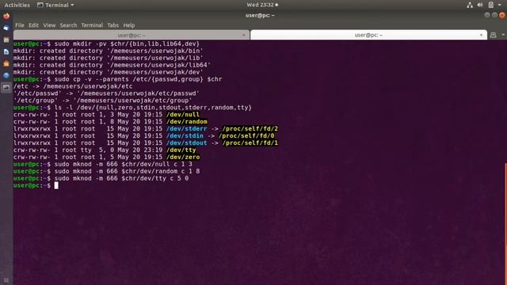Launch Thunderbird mail from the dock
This screenshot has width=507, height=285.
click(6, 28)
